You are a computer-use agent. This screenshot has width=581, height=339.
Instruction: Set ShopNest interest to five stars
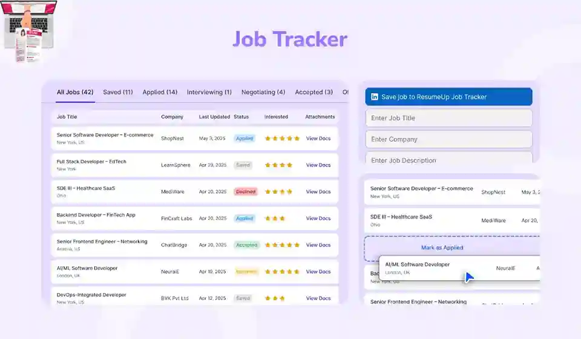pyautogui.click(x=297, y=138)
